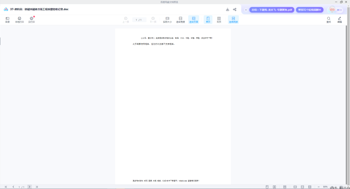Jump to first page in bottom bar
The width and height of the screenshot is (350, 189).
[x=6, y=187]
